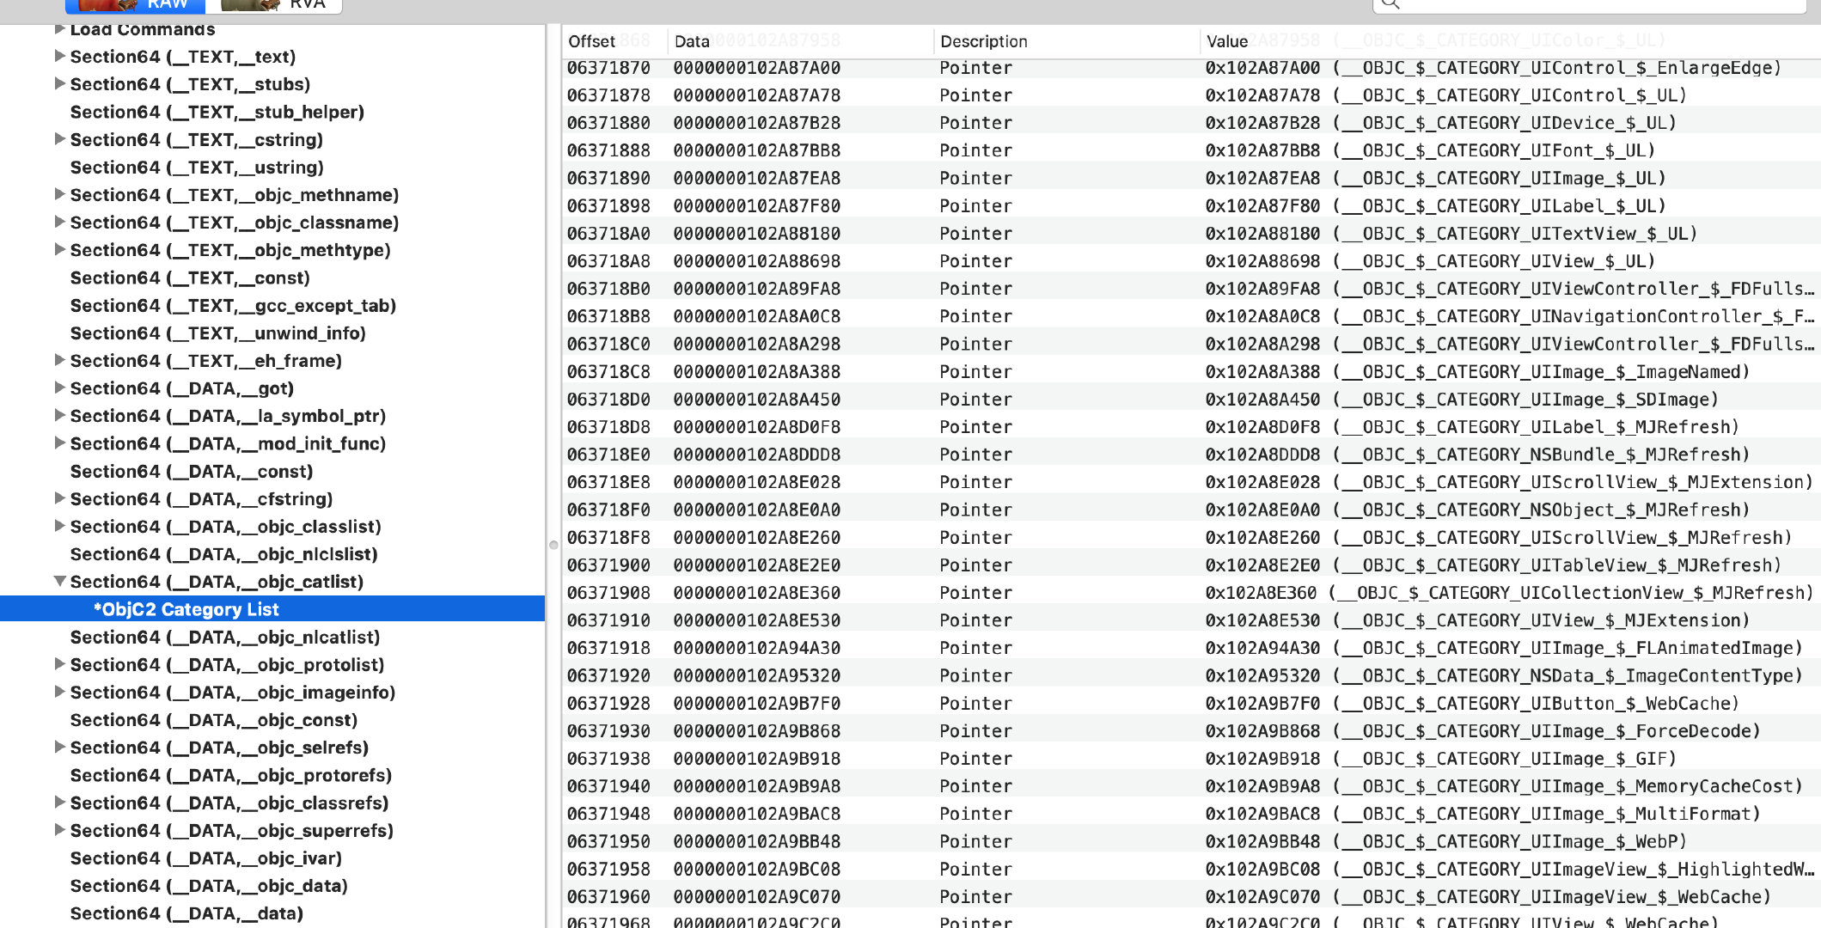Select Section64 (__DATA,__objc_nlcatlist)
The image size is (1821, 928).
coord(224,637)
